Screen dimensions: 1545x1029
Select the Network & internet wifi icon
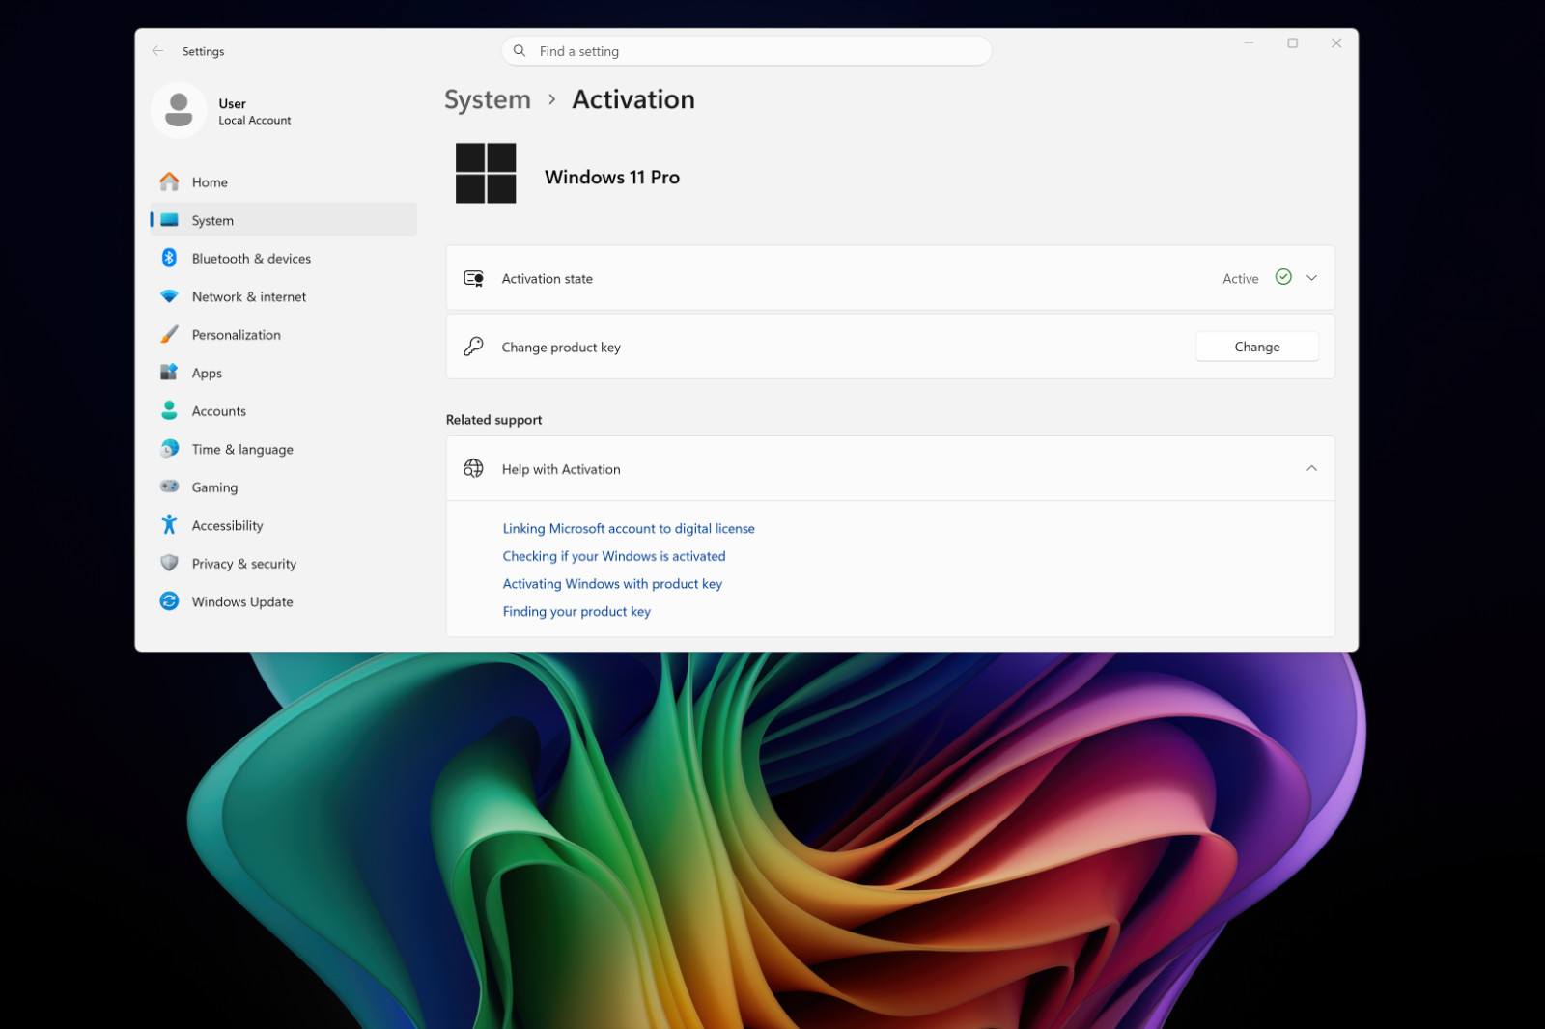coord(169,296)
